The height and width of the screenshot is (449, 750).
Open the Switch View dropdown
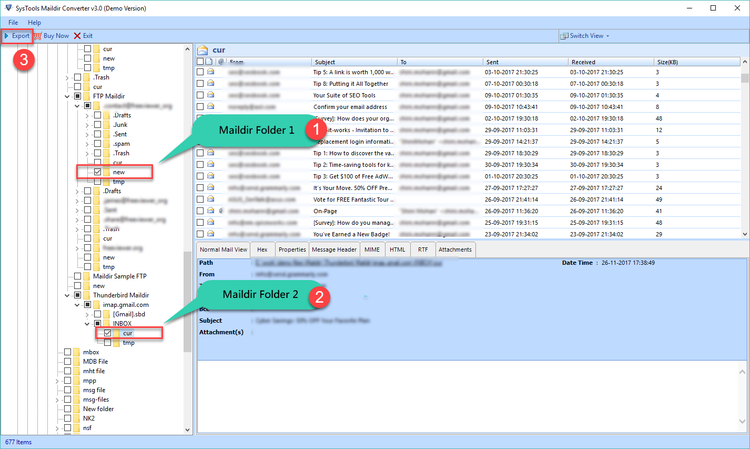point(585,36)
